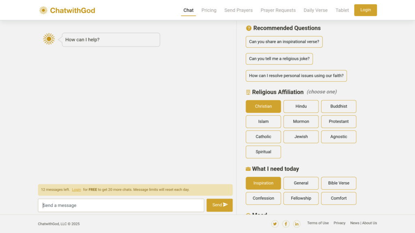The height and width of the screenshot is (233, 415).
Task: Ask for an inspirational verse suggestion
Action: (284, 42)
